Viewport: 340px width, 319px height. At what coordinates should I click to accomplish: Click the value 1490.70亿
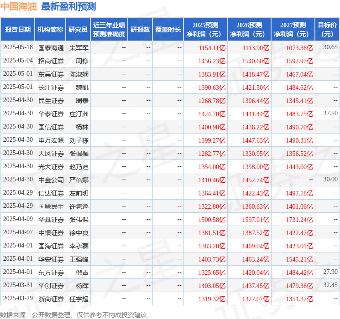tap(299, 127)
